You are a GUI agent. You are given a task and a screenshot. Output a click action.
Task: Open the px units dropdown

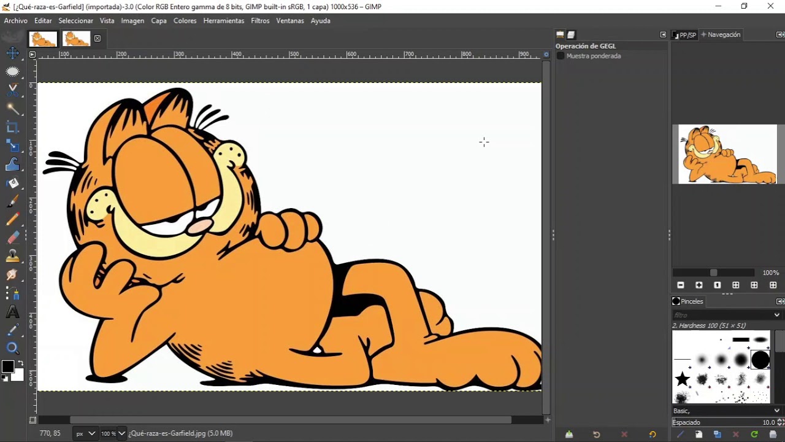pos(85,433)
